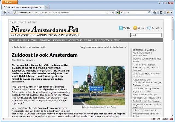Open a new tab with the plus button

(x=47, y=7)
